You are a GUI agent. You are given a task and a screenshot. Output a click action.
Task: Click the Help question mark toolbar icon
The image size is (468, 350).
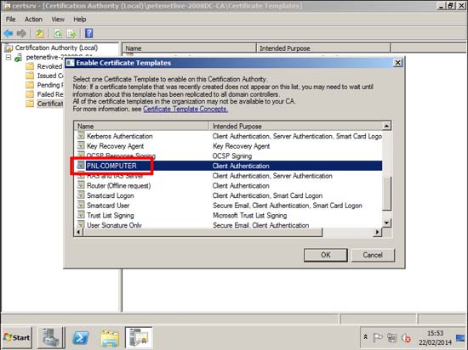89,33
